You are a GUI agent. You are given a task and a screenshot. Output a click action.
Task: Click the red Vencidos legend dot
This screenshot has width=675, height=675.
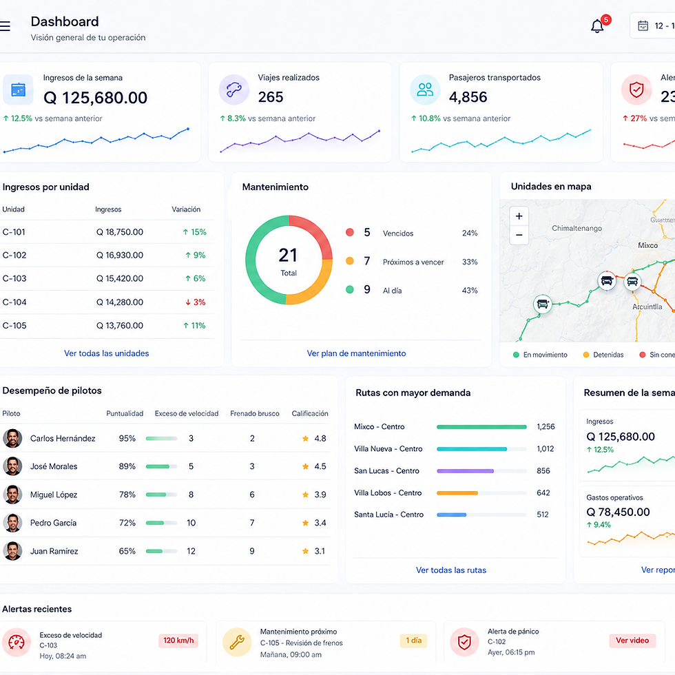coord(350,233)
